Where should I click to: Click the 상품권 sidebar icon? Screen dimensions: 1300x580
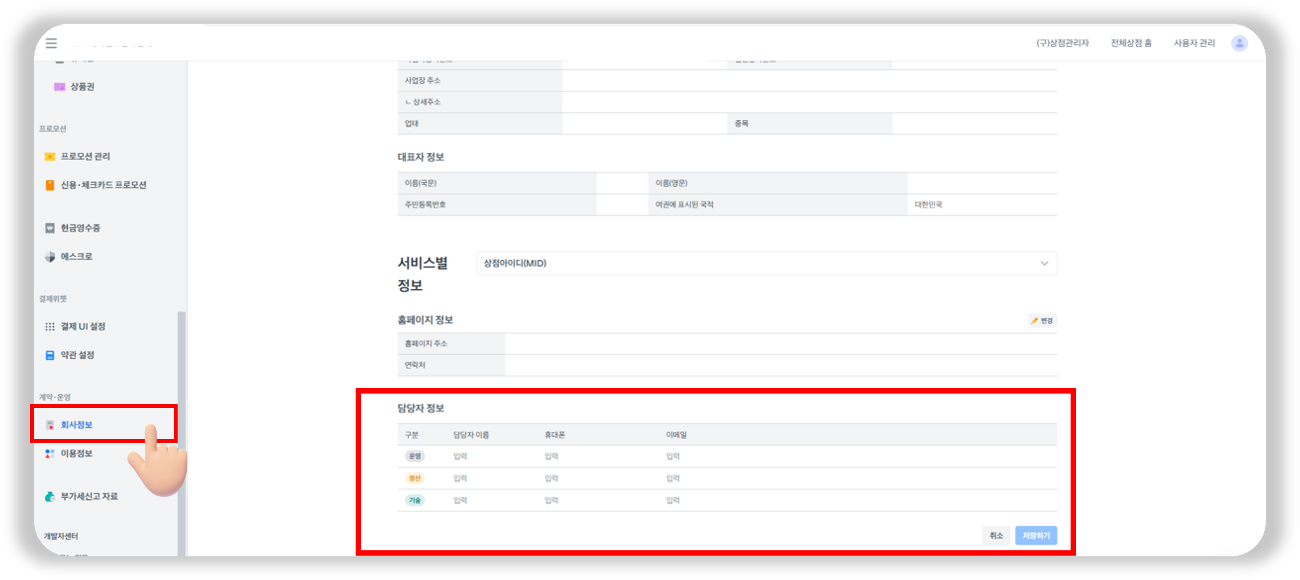tap(60, 87)
